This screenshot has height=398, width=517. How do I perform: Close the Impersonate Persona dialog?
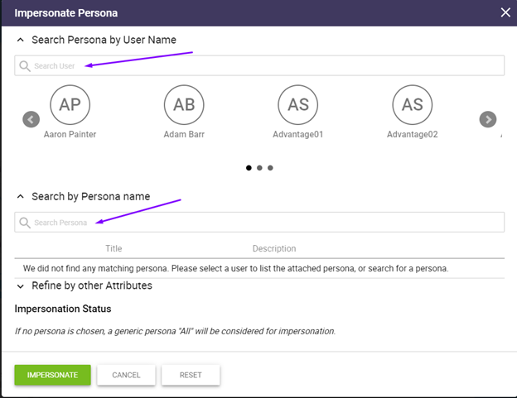(x=505, y=12)
